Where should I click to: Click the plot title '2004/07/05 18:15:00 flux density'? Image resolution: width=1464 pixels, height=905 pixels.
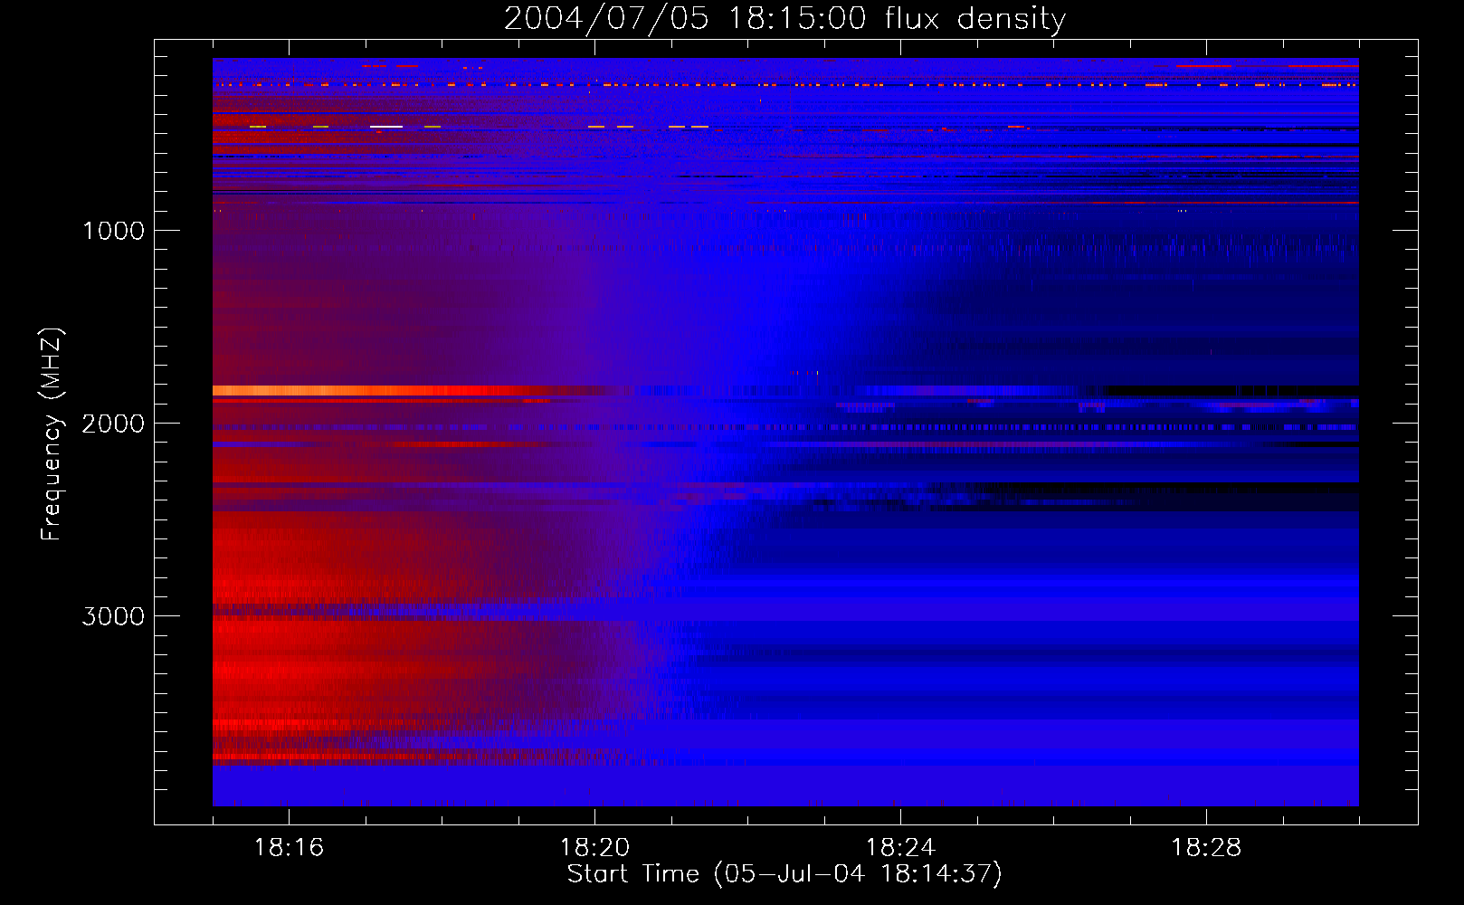(x=784, y=18)
